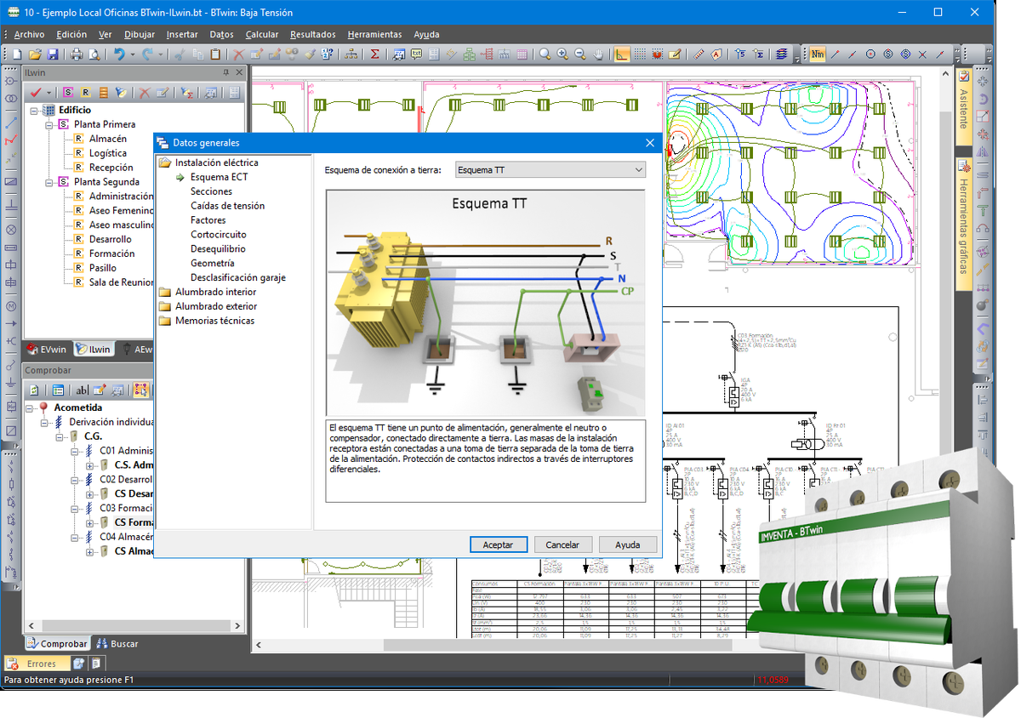Select the Pan hand tool
The width and height of the screenshot is (1021, 718).
(x=598, y=54)
